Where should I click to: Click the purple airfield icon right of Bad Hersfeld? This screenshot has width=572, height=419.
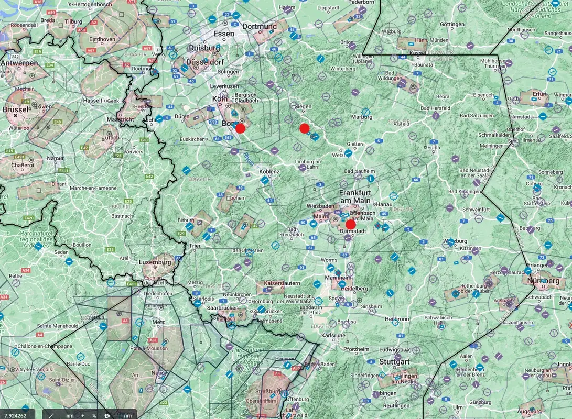[x=436, y=116]
